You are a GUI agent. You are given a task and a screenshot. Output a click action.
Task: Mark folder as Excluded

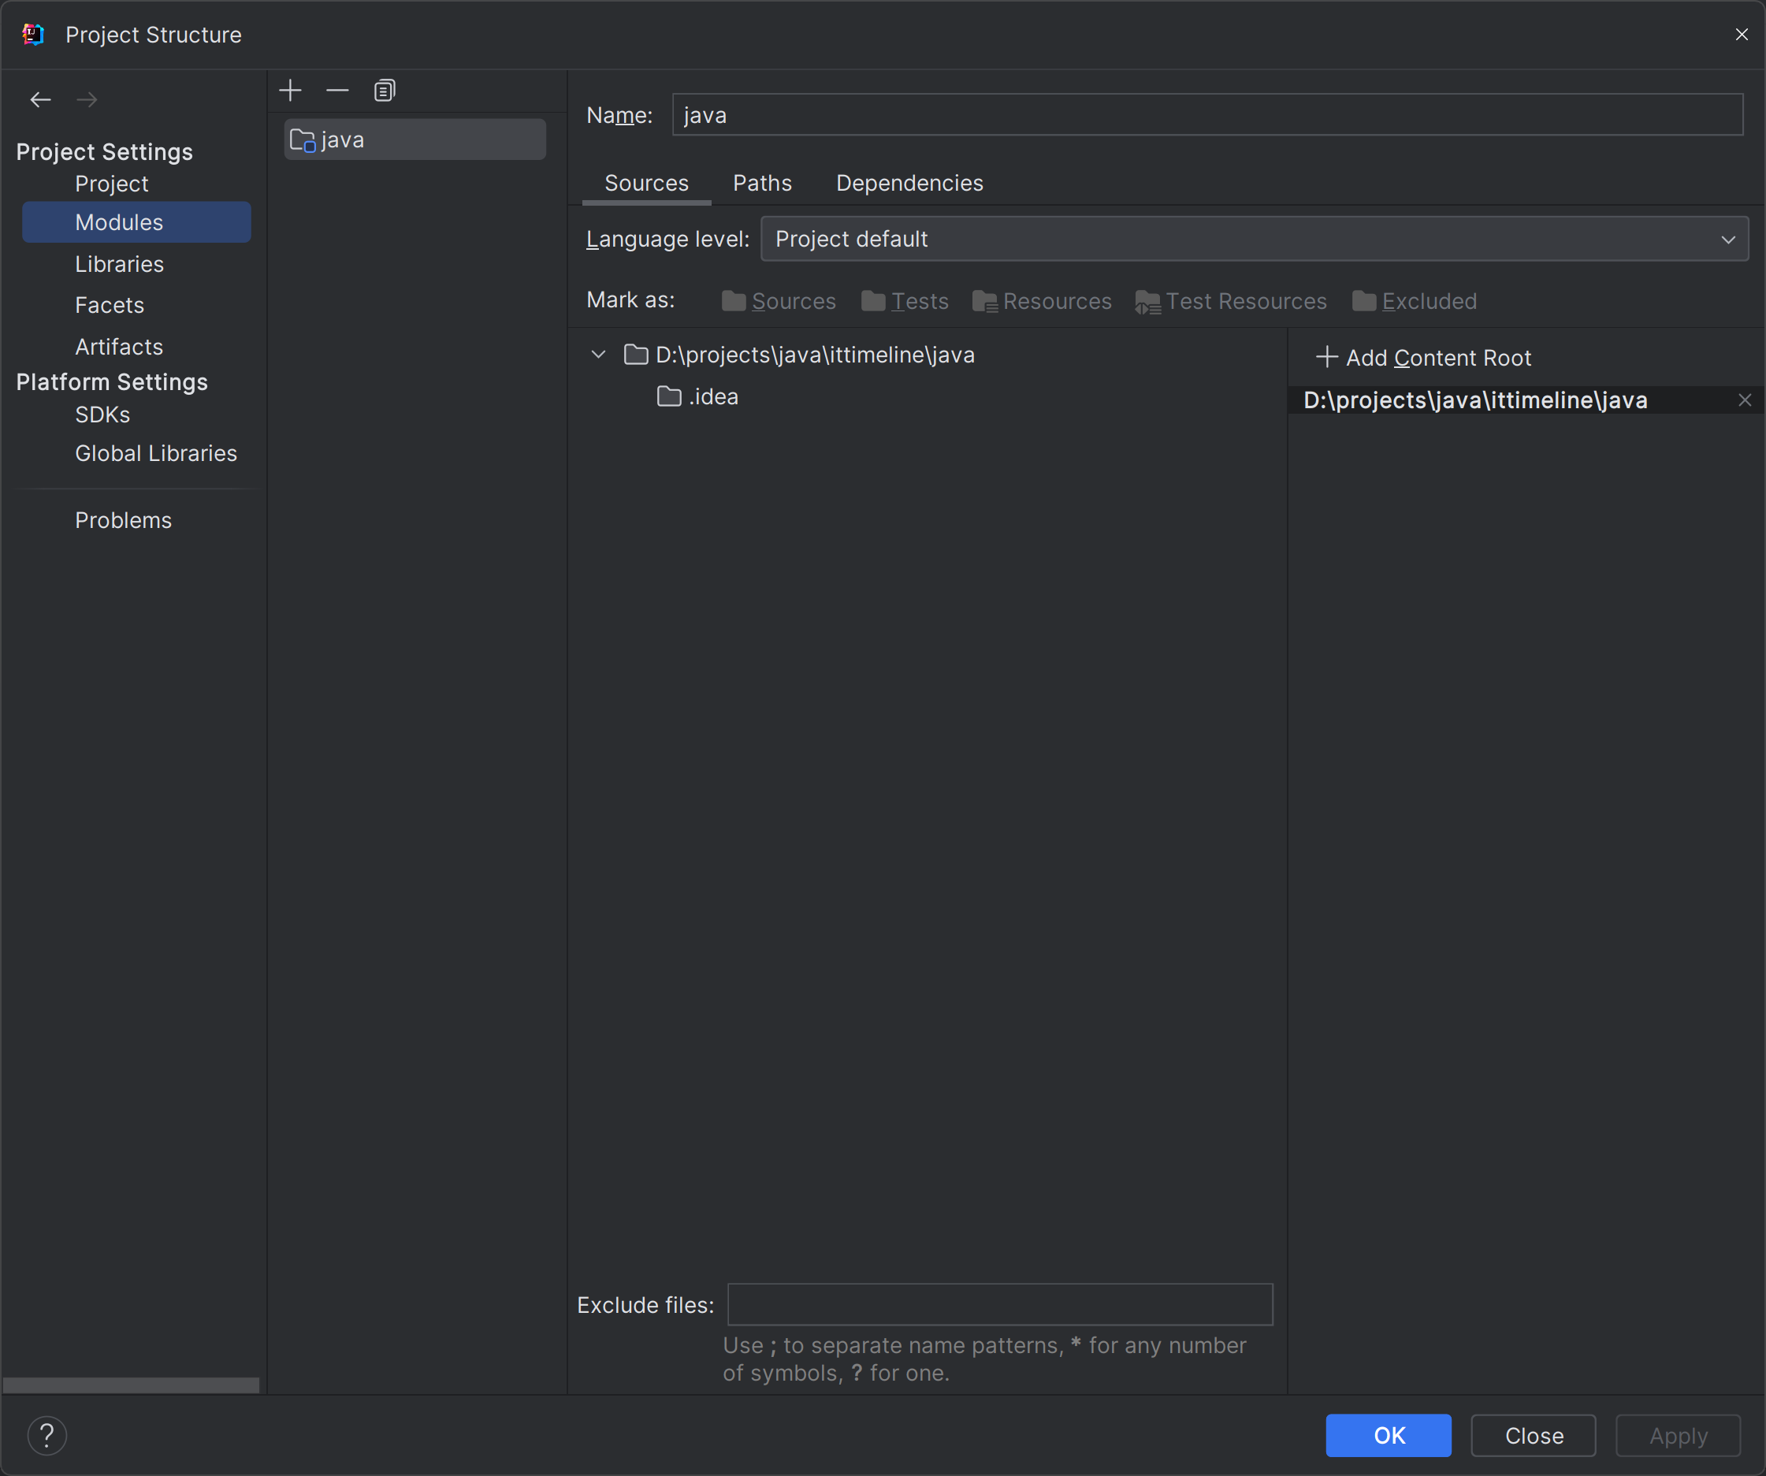[x=1415, y=301]
